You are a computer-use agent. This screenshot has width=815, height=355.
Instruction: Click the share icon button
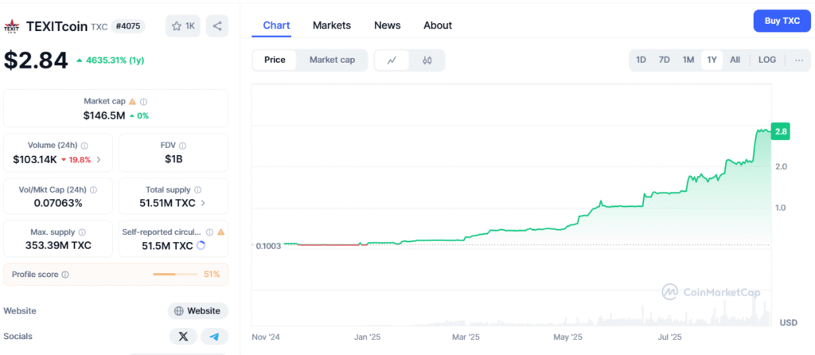tap(217, 26)
